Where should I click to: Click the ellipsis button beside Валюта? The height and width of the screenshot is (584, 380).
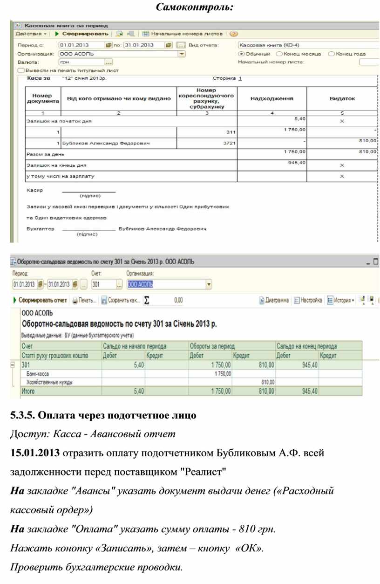point(109,62)
